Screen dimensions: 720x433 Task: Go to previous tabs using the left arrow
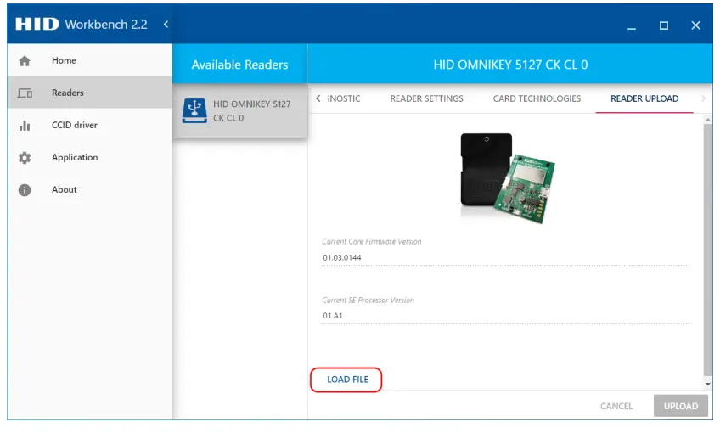coord(318,98)
